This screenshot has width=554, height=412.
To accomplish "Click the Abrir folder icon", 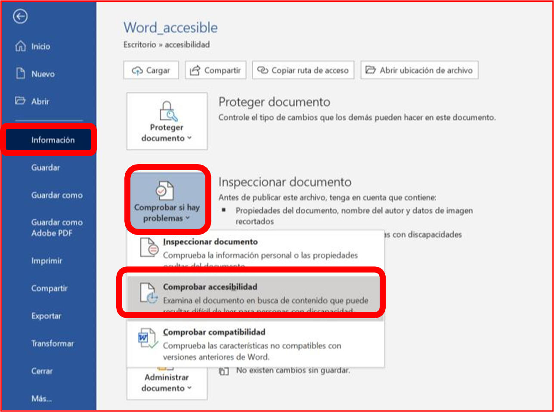I will coord(20,101).
